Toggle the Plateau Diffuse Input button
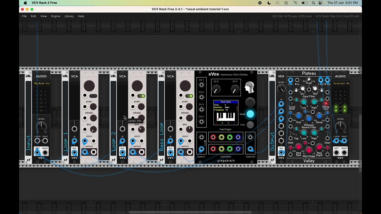 tap(326, 104)
